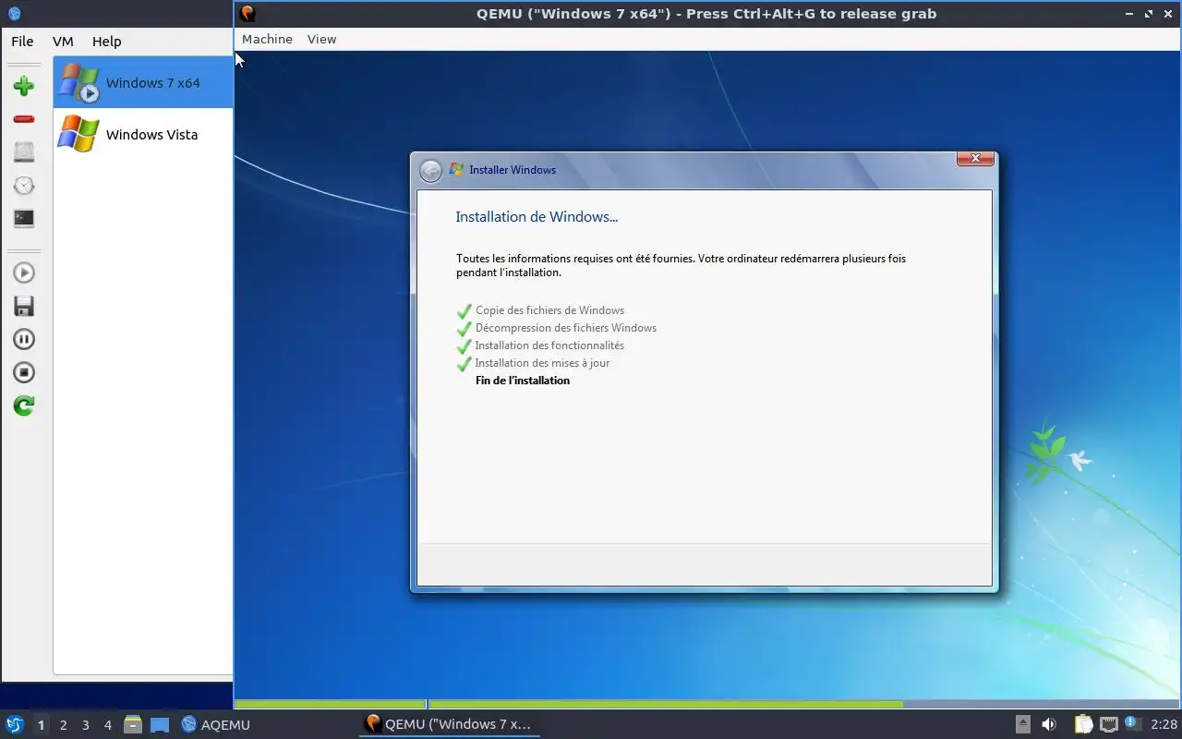Switch to QEMU Windows 7 taskbar entry
Image resolution: width=1182 pixels, height=739 pixels.
point(449,724)
